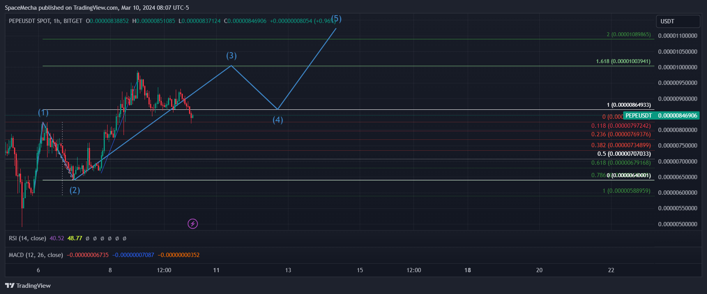The width and height of the screenshot is (707, 294).
Task: Click the 0.236 (0.00000769376) retracement label
Action: (621, 134)
